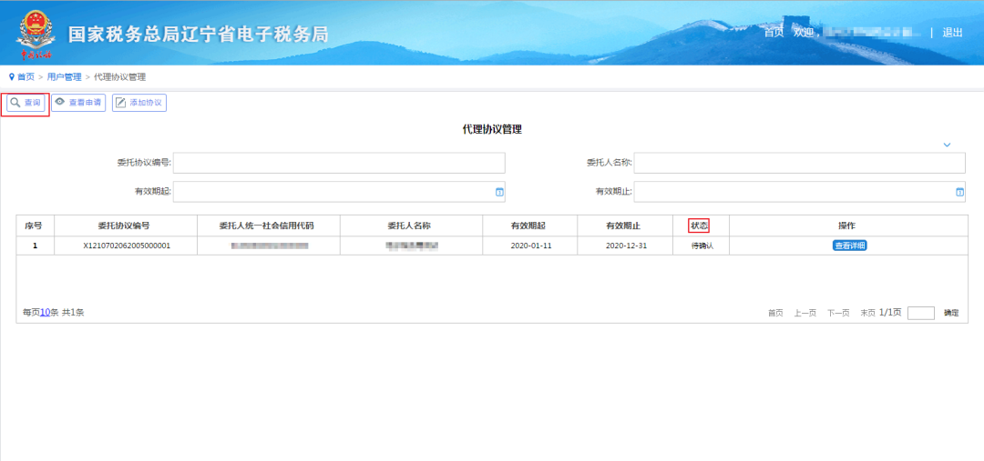The width and height of the screenshot is (984, 461).
Task: Click the 委托人统一社会信用代码 column header
Action: pos(269,225)
